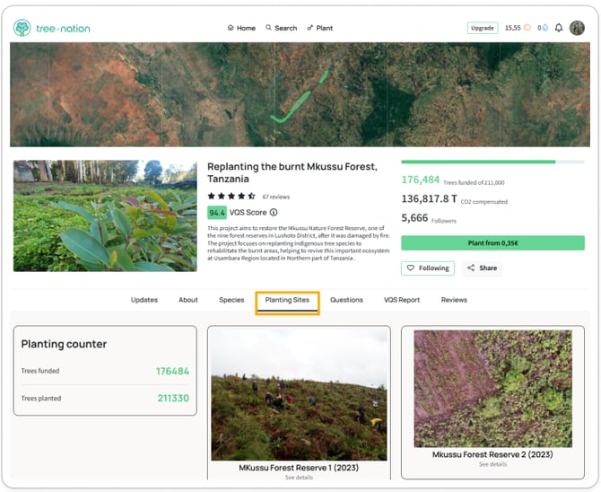Click the Share button

(483, 268)
